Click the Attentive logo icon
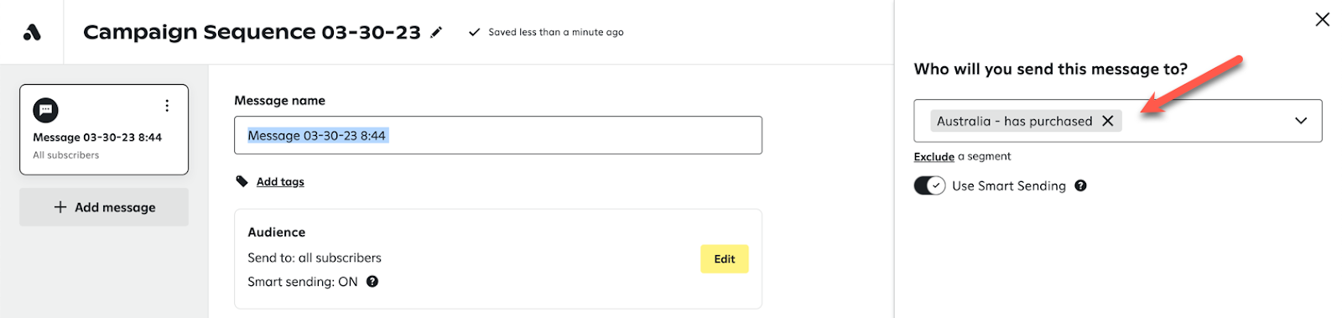The width and height of the screenshot is (1342, 318). click(x=32, y=33)
